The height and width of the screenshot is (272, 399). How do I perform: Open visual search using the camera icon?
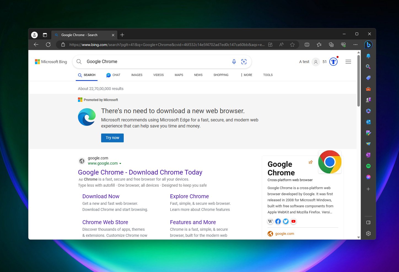(x=244, y=61)
